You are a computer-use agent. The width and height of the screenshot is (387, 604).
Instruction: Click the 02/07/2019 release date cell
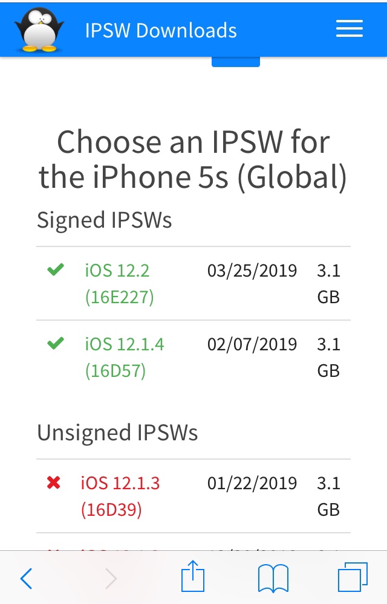coord(252,344)
